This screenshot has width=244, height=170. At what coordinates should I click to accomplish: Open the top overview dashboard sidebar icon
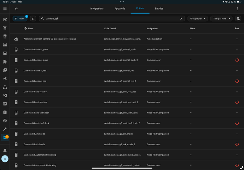point(5,19)
